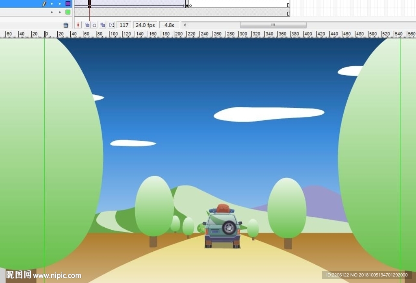
Task: Click the current frame number field 117
Action: (x=124, y=25)
